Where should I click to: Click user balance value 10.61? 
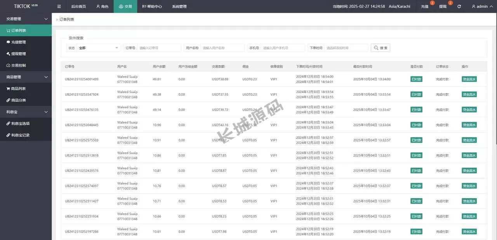(x=157, y=231)
